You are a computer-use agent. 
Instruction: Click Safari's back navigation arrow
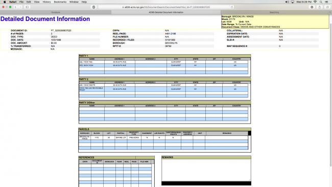(x=15, y=7)
